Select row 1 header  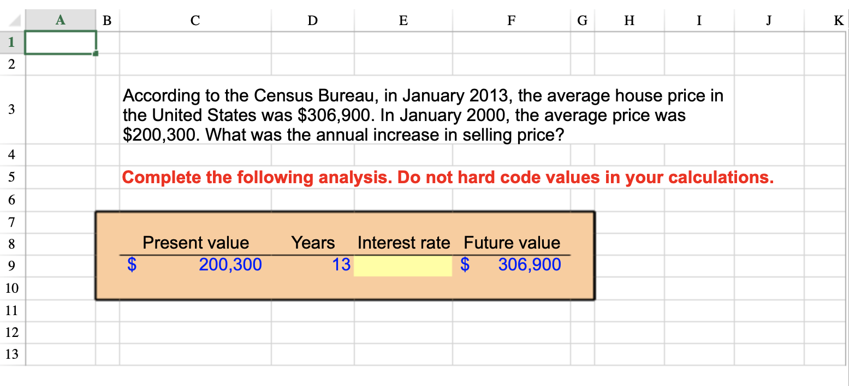tap(11, 42)
